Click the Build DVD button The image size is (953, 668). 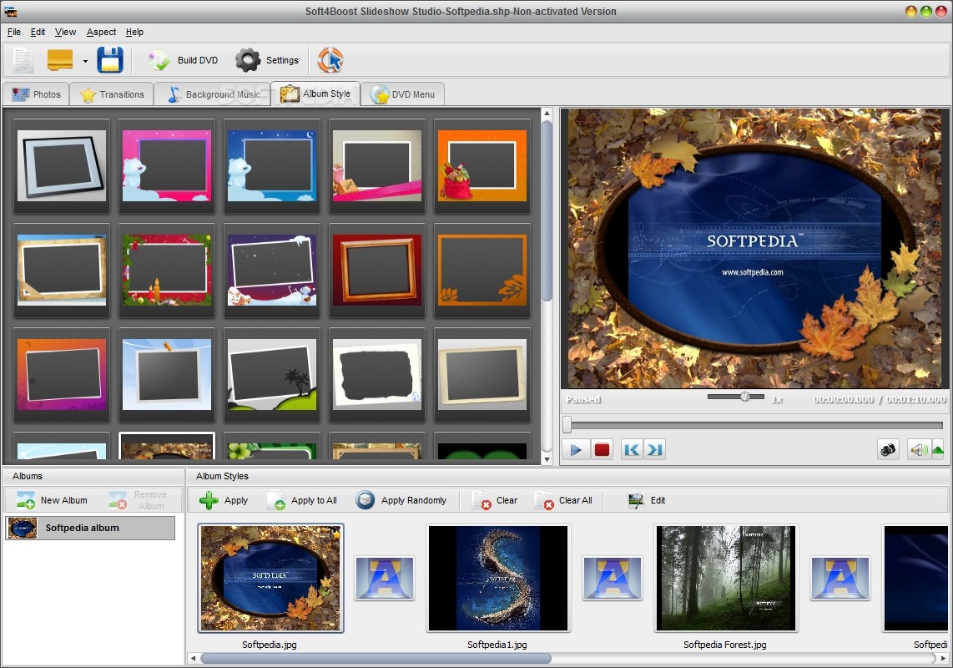tap(183, 60)
